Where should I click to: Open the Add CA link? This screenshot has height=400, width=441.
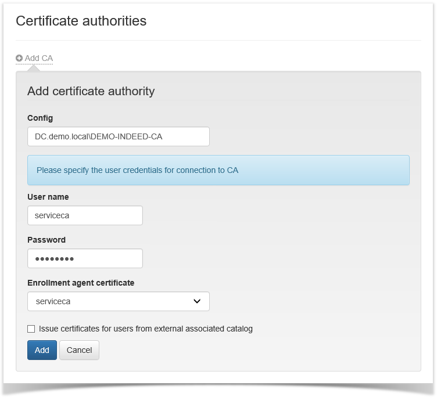[x=38, y=58]
